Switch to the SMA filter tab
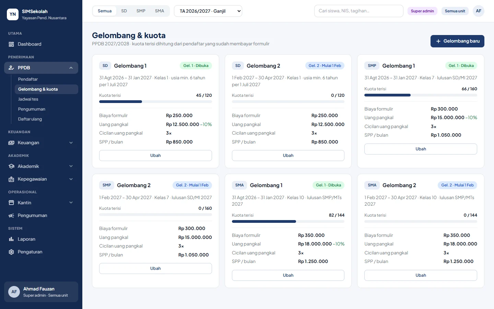494x309 pixels. click(160, 11)
